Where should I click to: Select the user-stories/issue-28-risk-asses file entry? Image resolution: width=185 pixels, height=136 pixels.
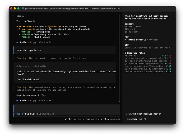pos(144,71)
